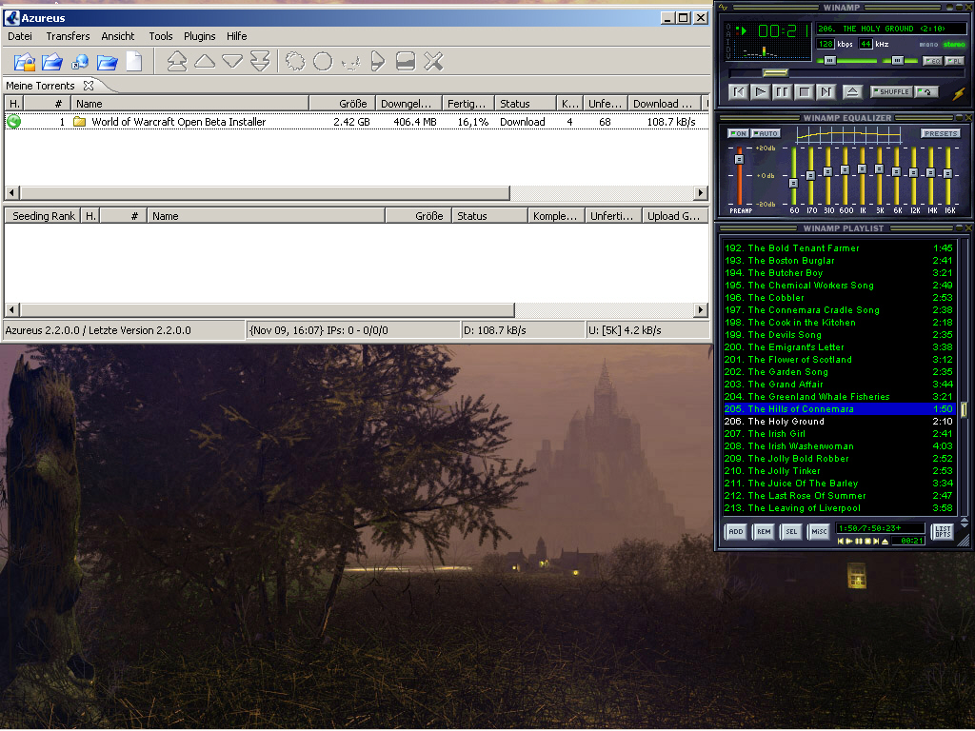
Task: Click the open torrent from URL globe icon
Action: [80, 62]
